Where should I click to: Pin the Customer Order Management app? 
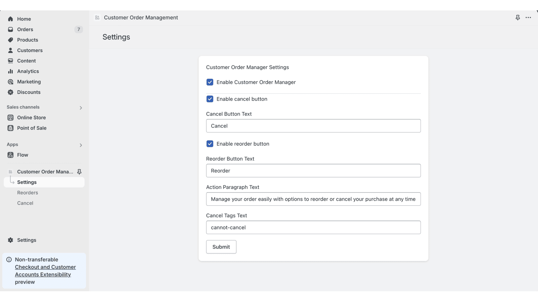point(79,171)
